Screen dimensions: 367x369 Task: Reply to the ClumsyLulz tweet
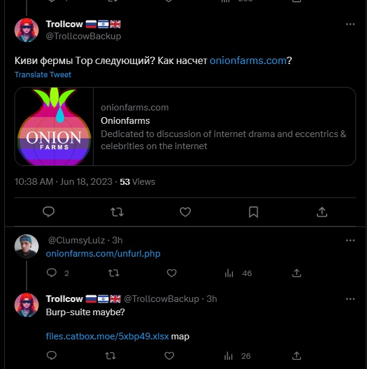coord(51,273)
